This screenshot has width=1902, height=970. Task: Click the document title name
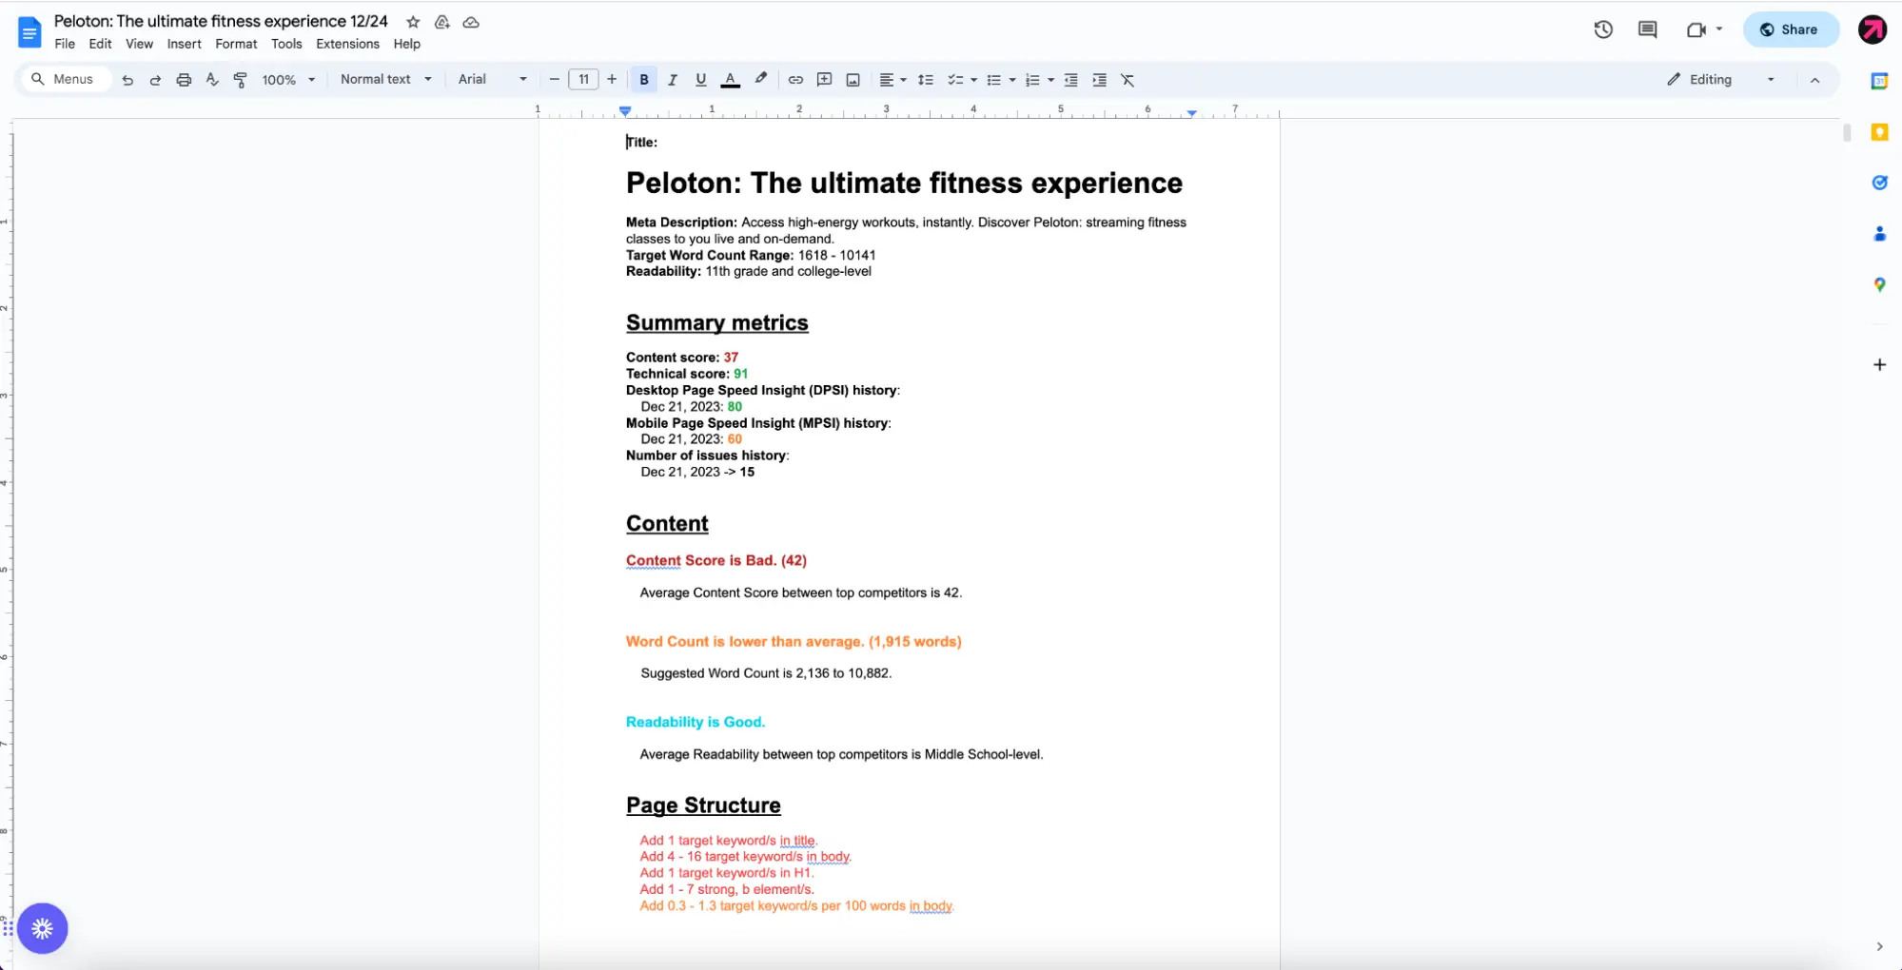pyautogui.click(x=221, y=21)
